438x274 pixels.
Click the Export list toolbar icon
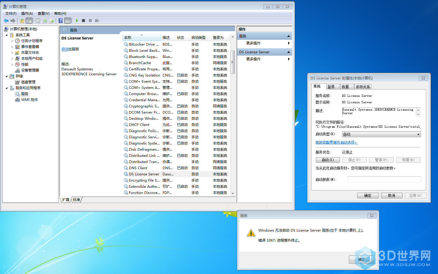pos(52,21)
